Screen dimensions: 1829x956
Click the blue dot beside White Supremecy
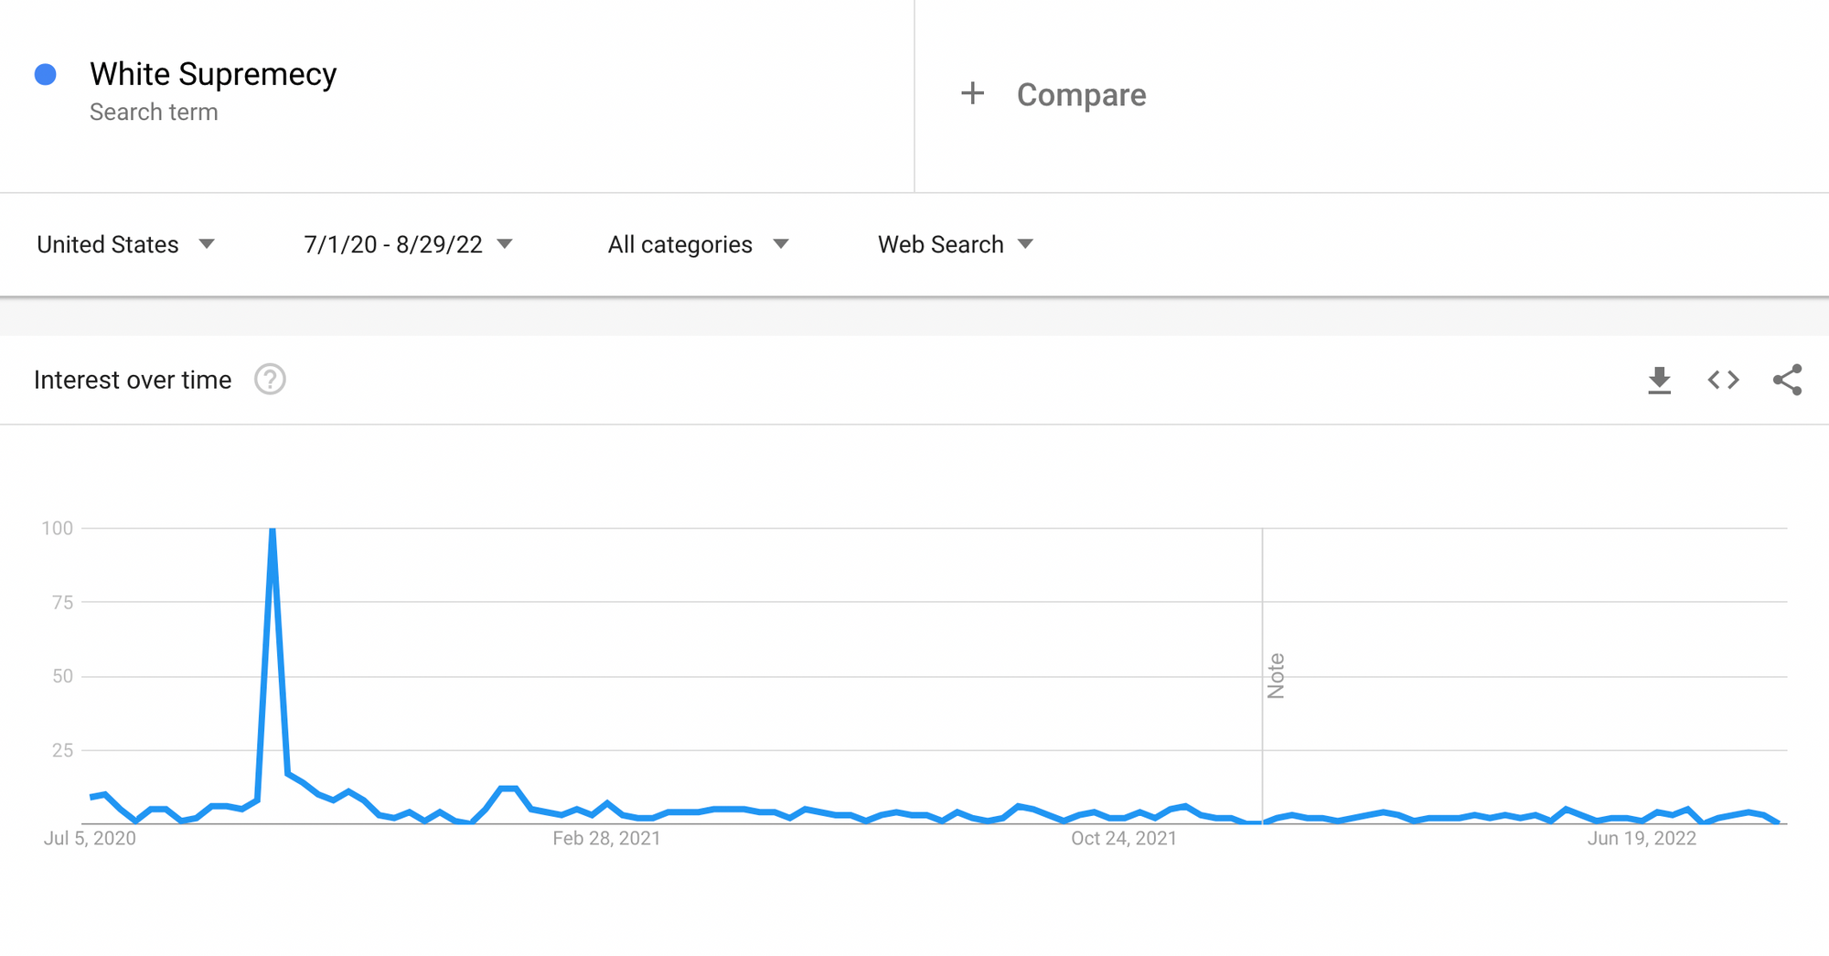pyautogui.click(x=46, y=75)
